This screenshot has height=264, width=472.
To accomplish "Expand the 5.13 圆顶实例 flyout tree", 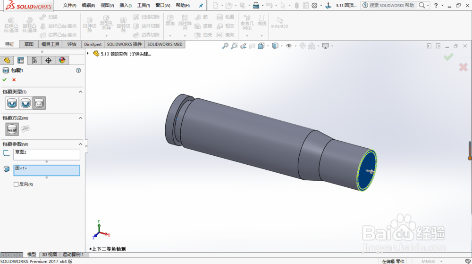I will (88, 53).
